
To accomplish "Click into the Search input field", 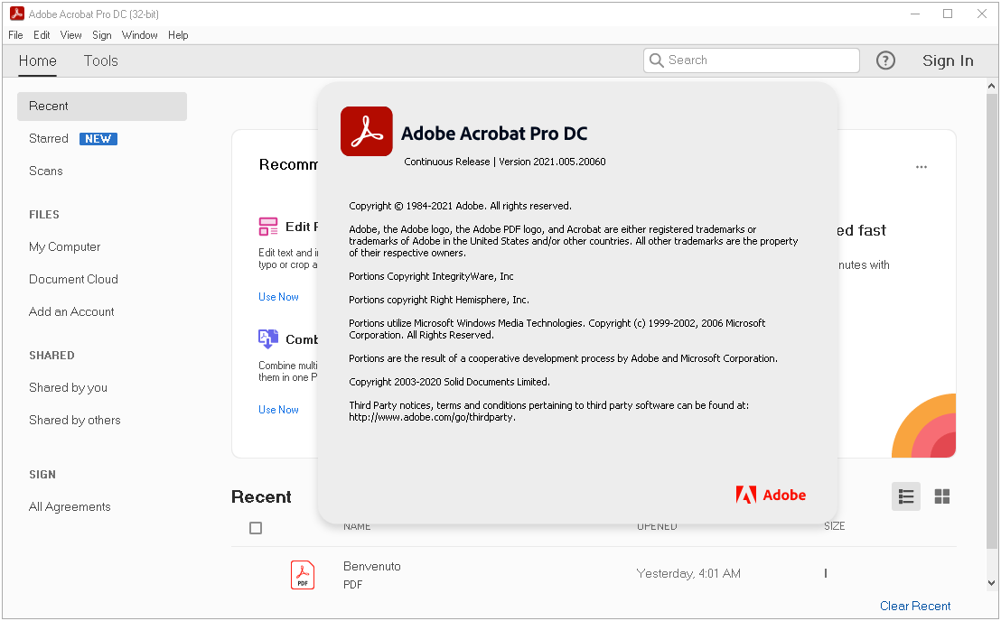I will point(759,60).
